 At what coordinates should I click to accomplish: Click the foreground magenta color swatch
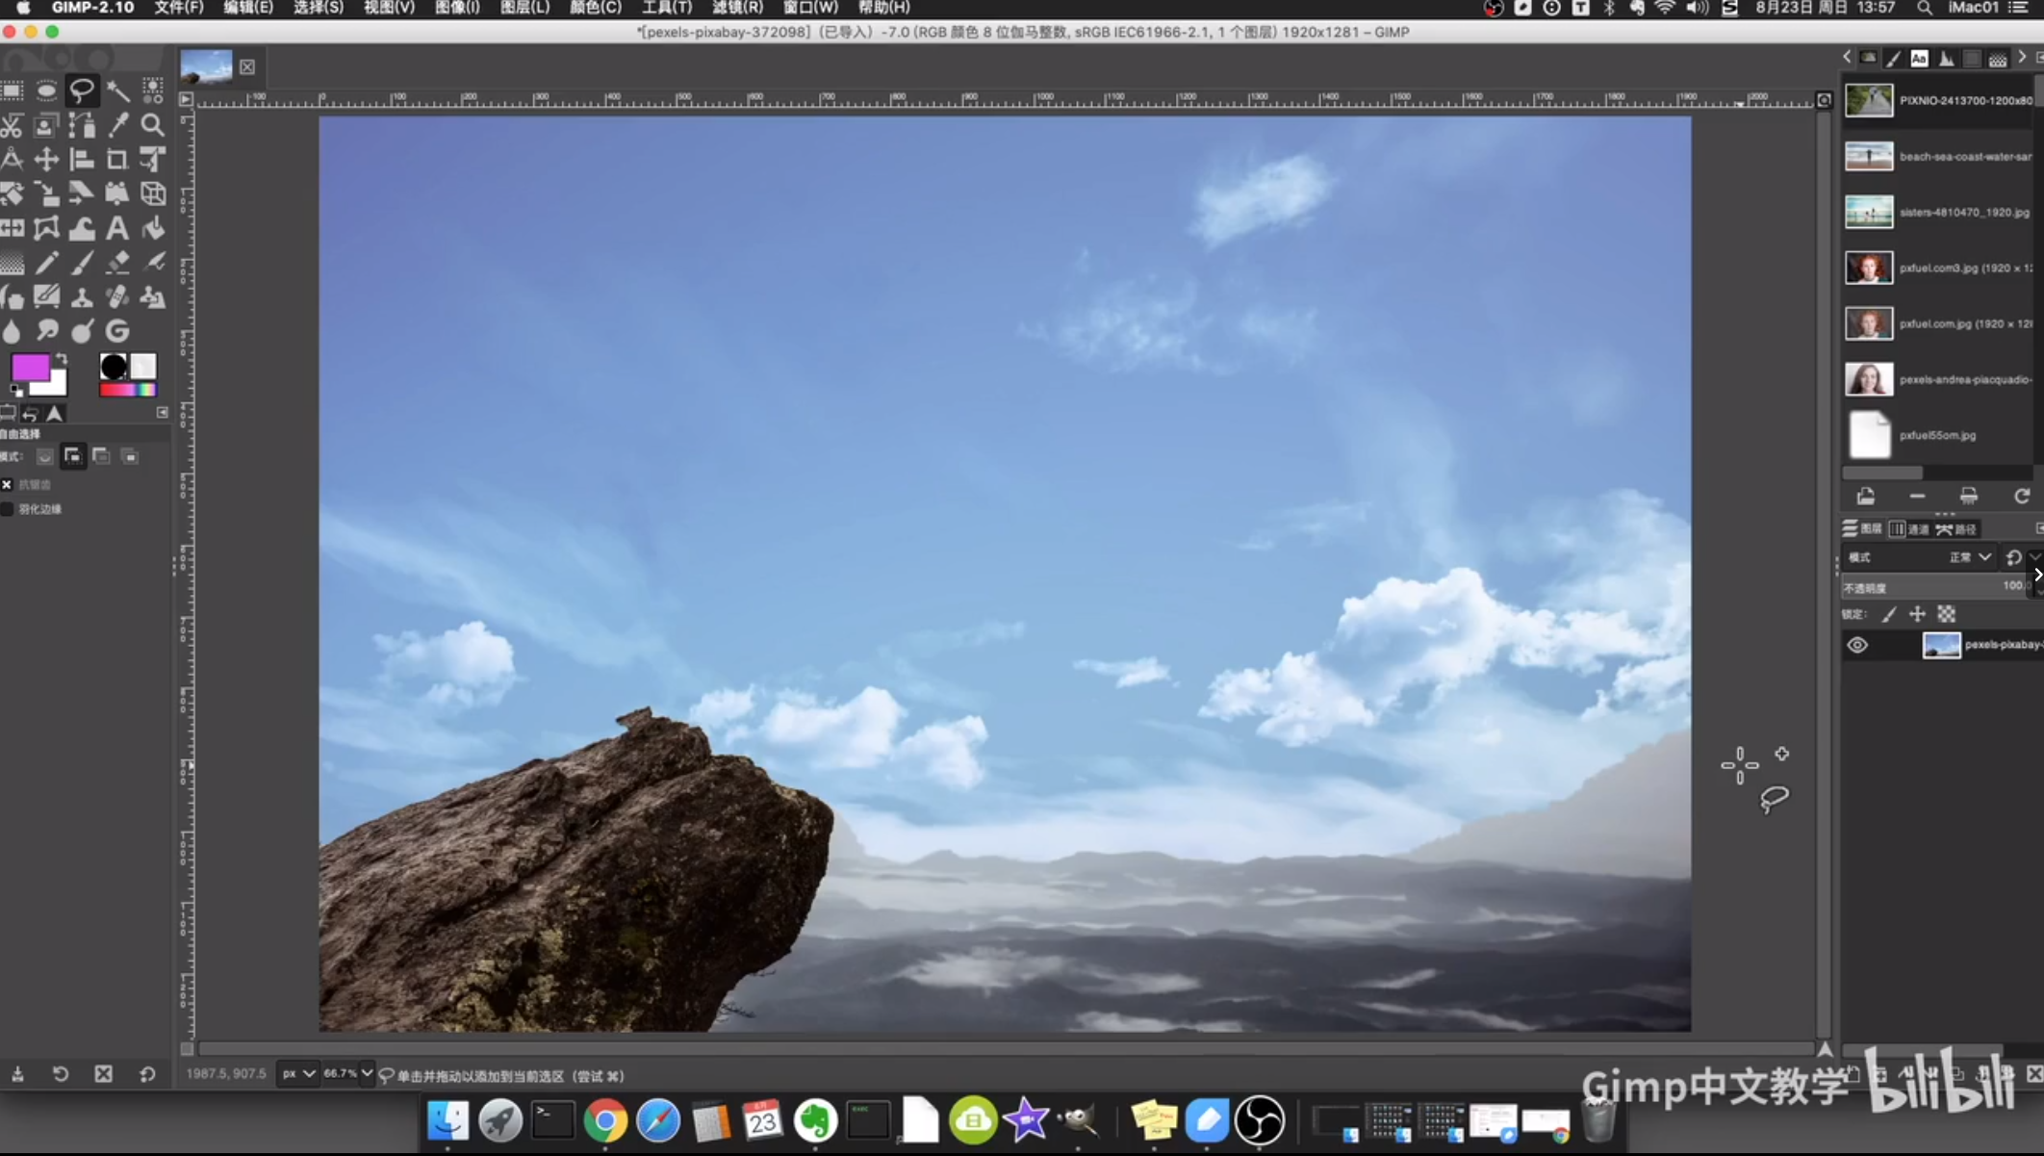pos(30,368)
